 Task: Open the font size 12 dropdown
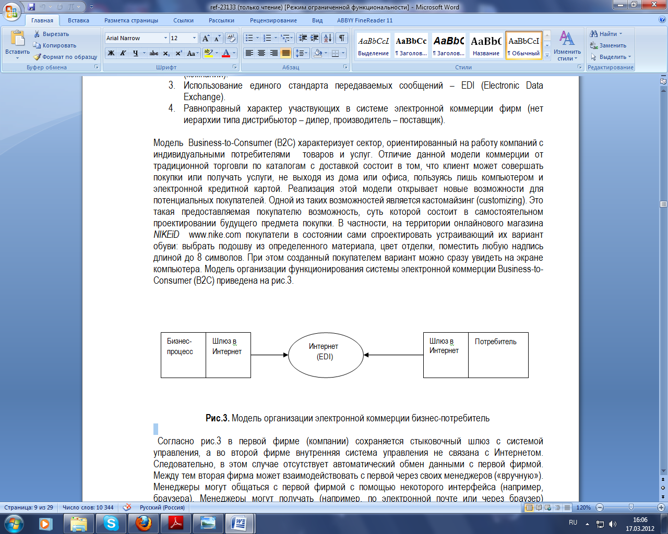194,38
